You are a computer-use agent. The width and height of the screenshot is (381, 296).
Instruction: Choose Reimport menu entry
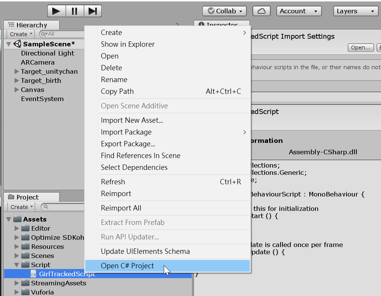tap(168, 194)
